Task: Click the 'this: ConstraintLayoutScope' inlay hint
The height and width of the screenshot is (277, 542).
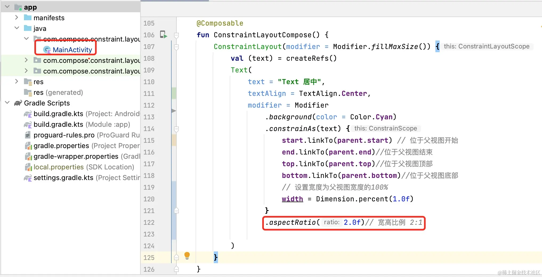Action: (487, 47)
